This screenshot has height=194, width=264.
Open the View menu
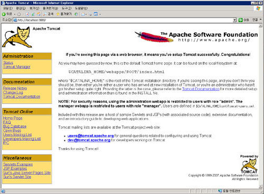pos(34,8)
